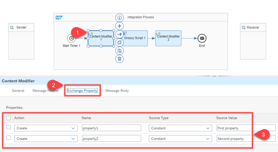Switch to the Message Header tab
This screenshot has width=278, height=152.
(45, 91)
